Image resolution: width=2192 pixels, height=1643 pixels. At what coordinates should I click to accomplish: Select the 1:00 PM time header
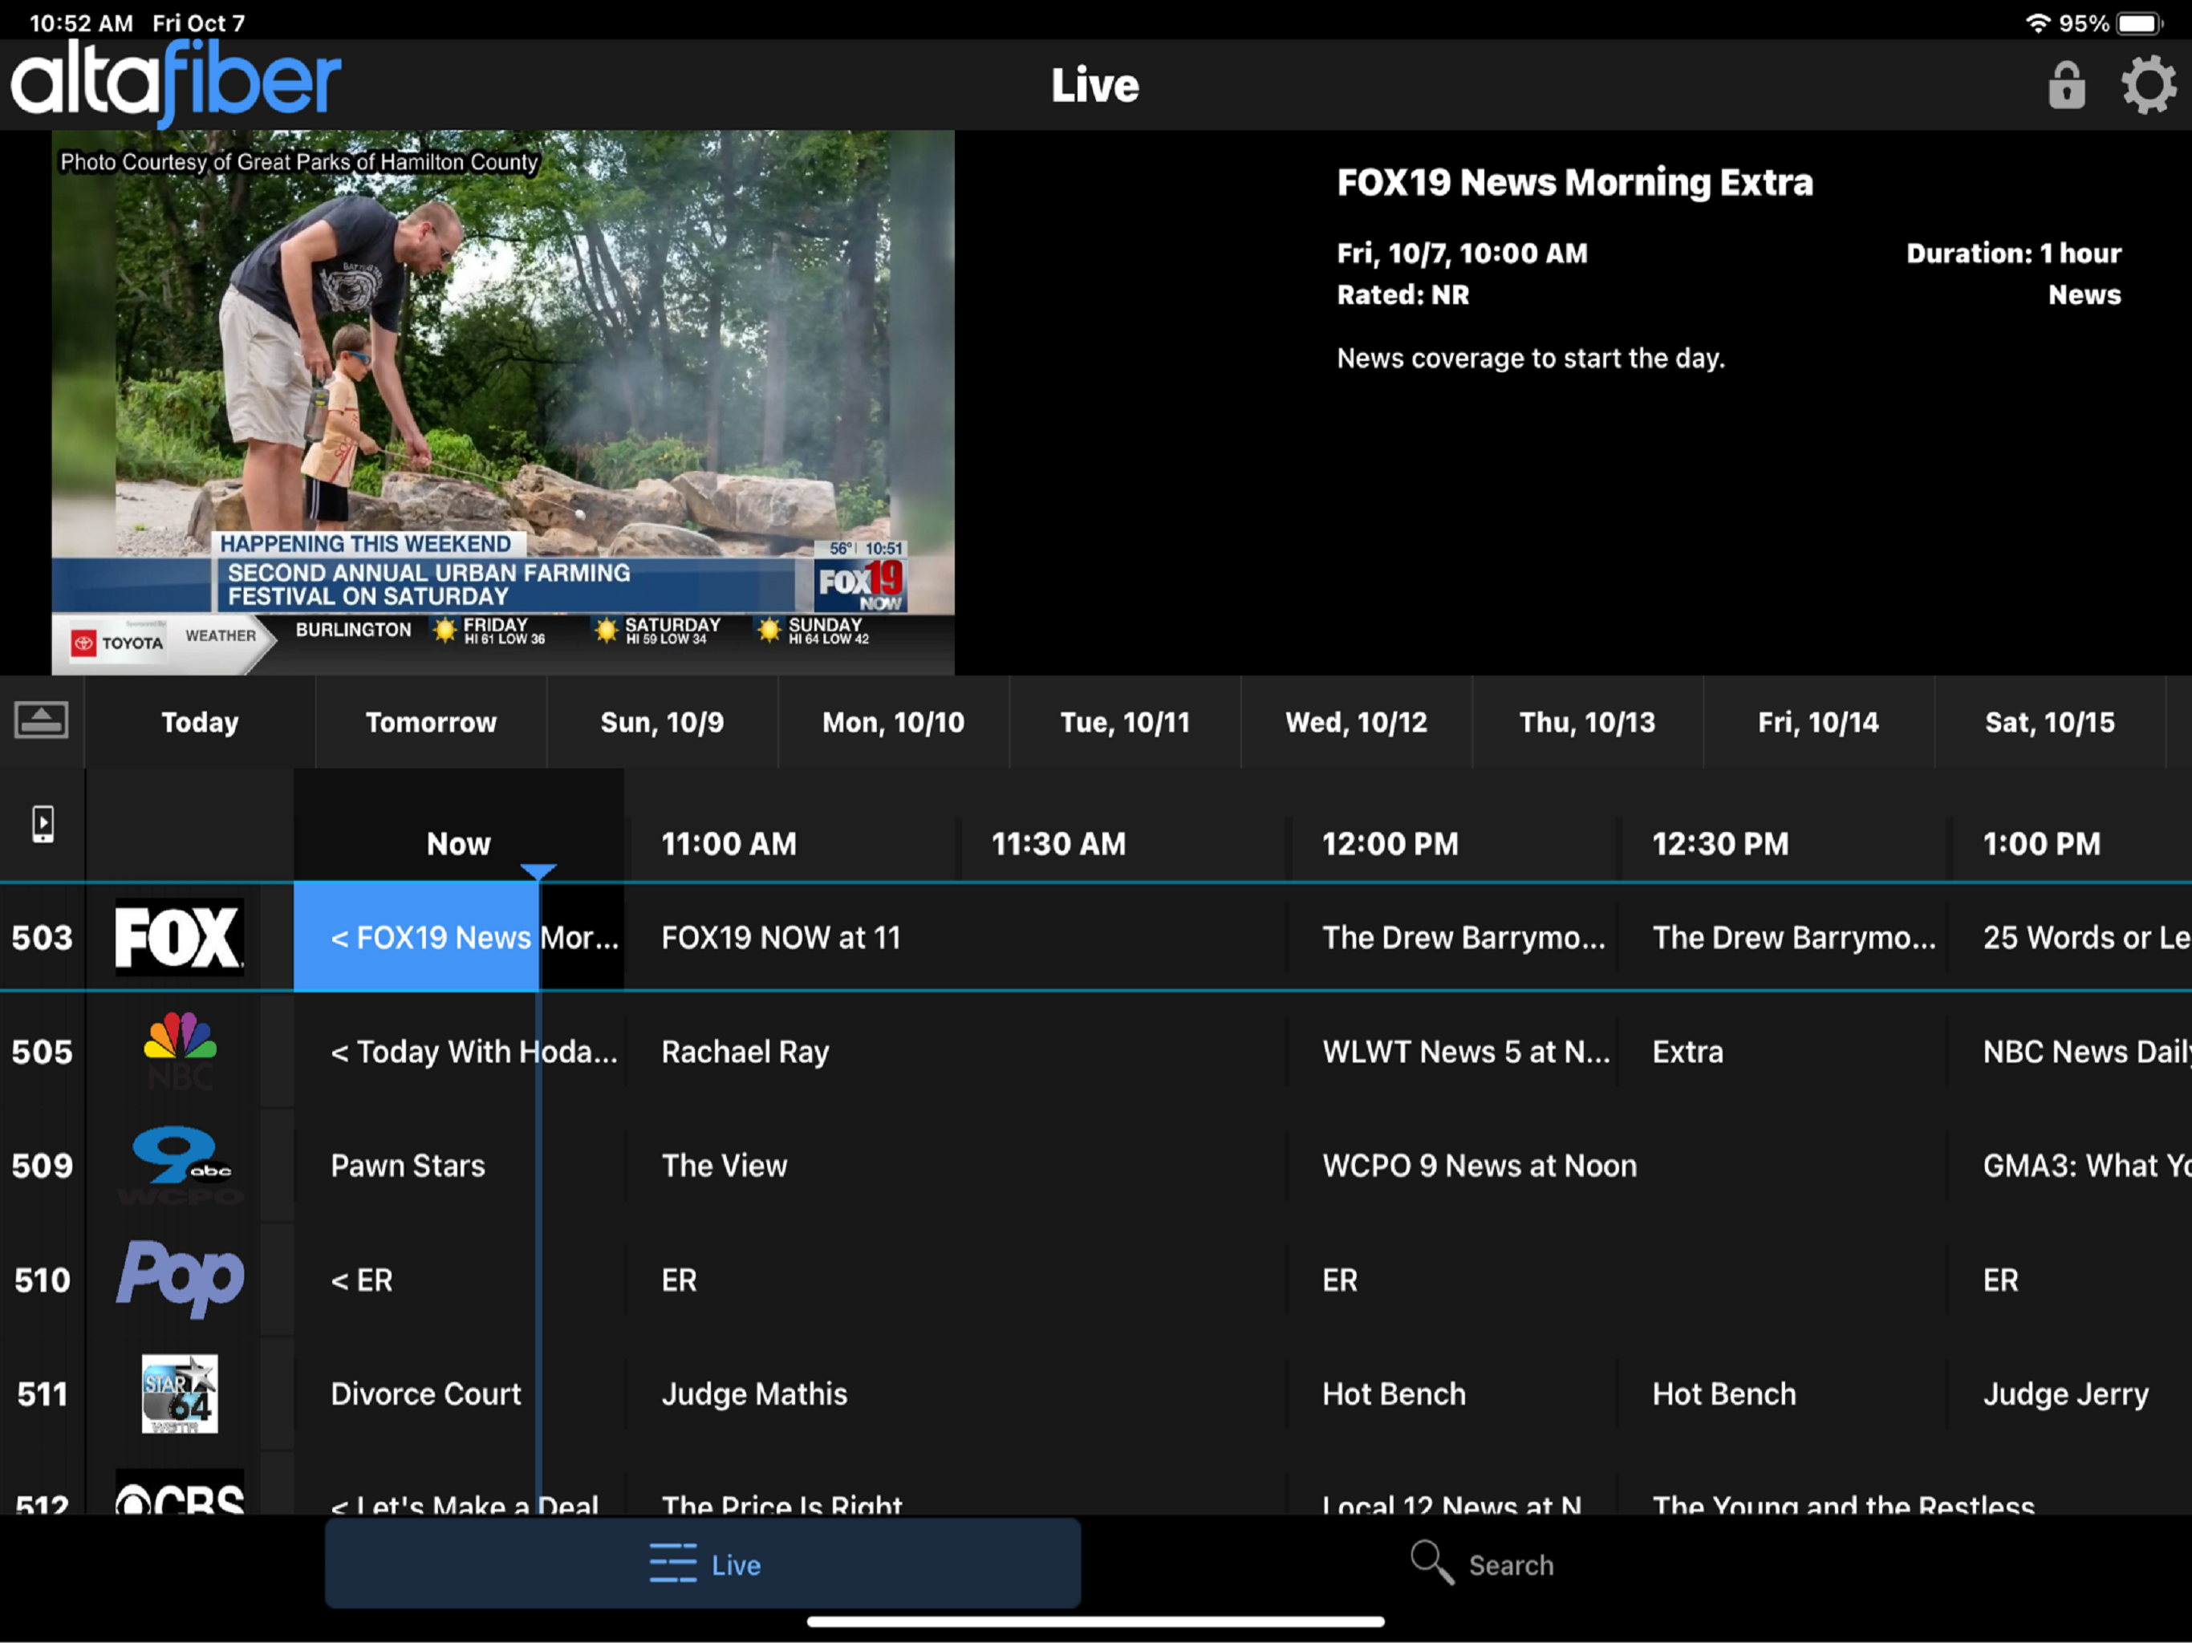[2041, 843]
